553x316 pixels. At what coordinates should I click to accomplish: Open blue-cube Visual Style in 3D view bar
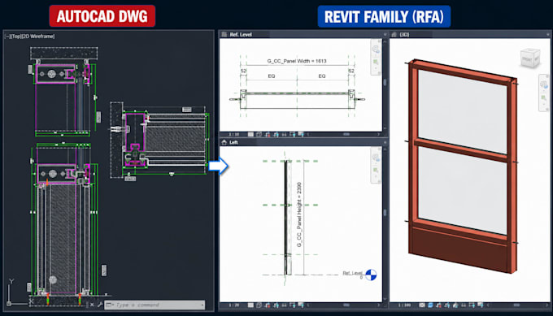point(430,305)
